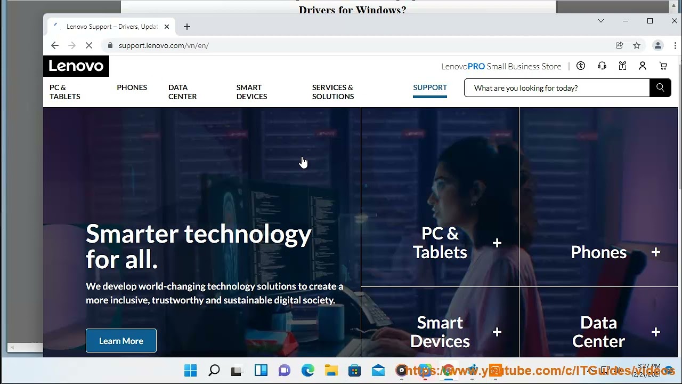The width and height of the screenshot is (682, 384).
Task: Go back to the previous page
Action: pyautogui.click(x=55, y=45)
